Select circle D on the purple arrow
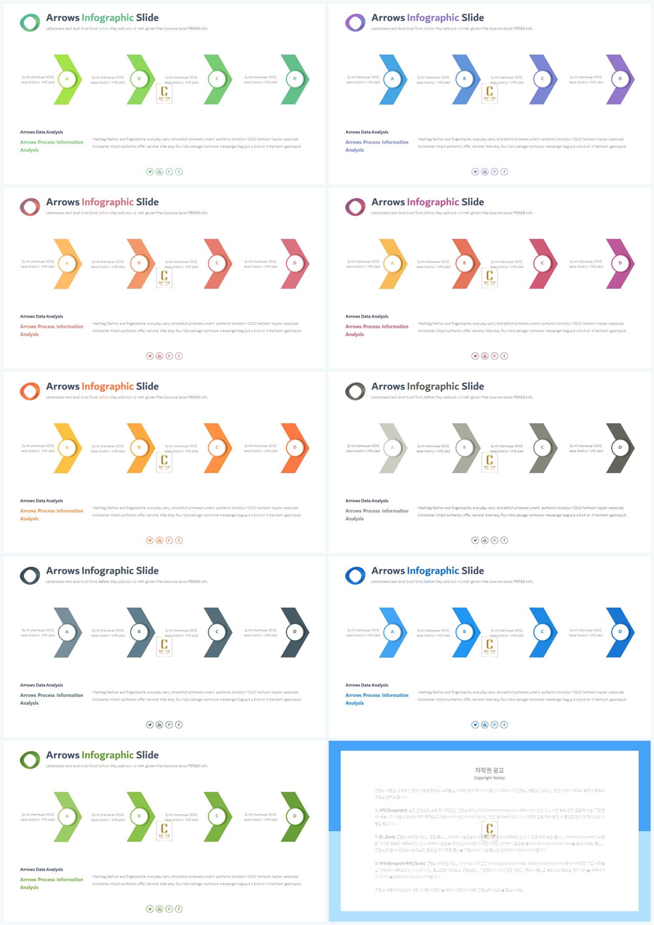The height and width of the screenshot is (925, 654). pos(620,79)
